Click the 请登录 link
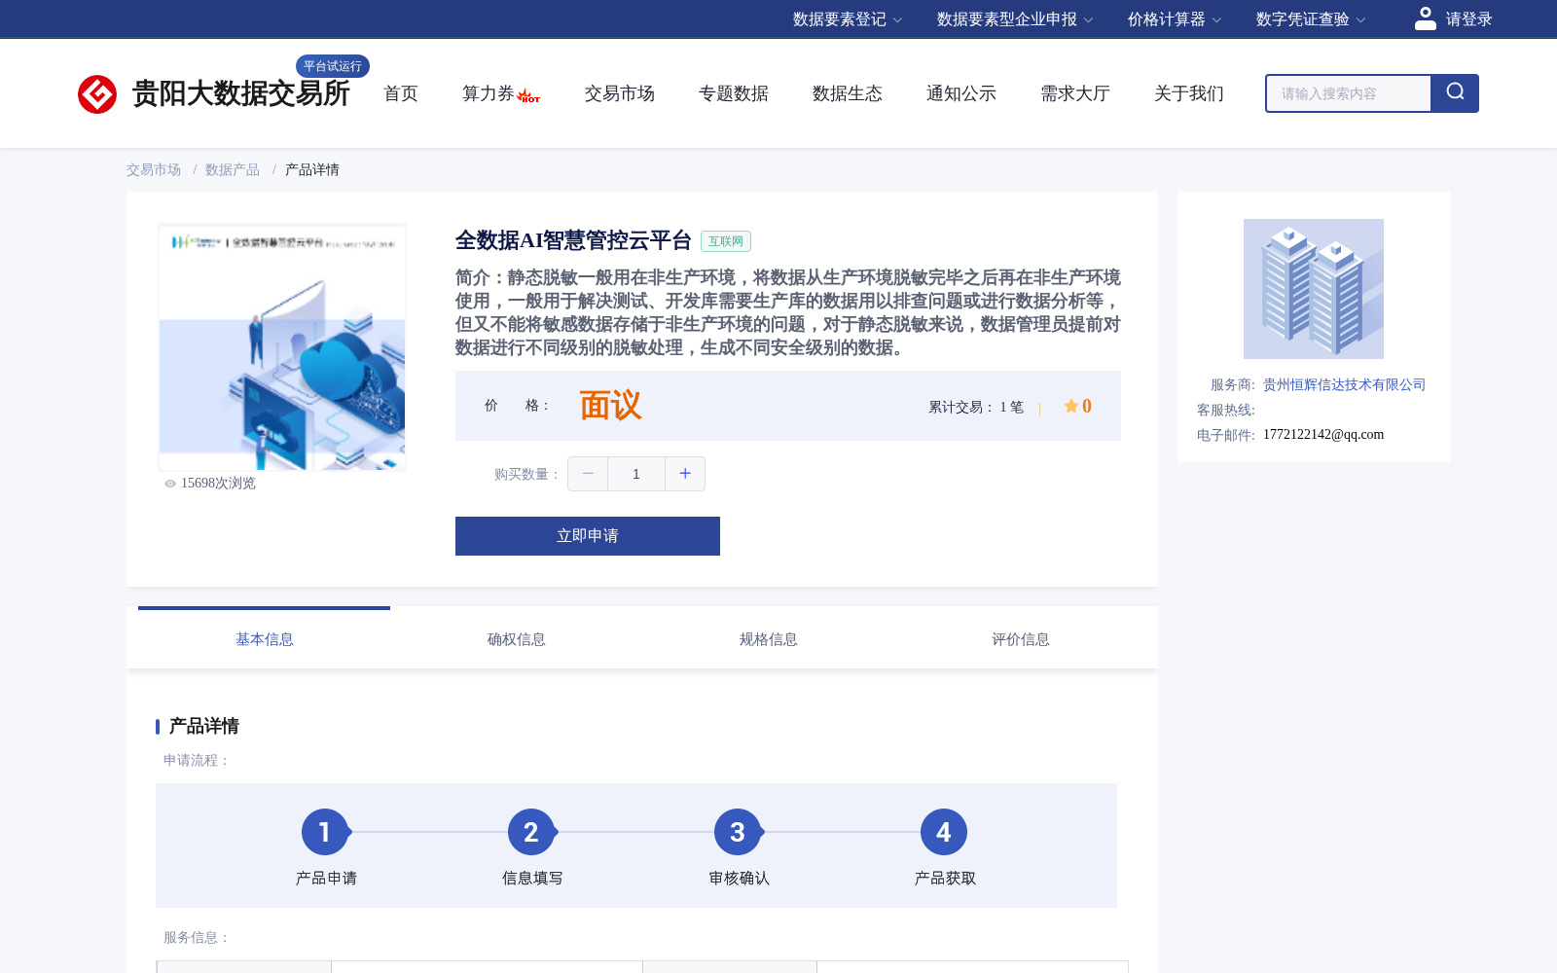Viewport: 1557px width, 973px height. tap(1468, 19)
